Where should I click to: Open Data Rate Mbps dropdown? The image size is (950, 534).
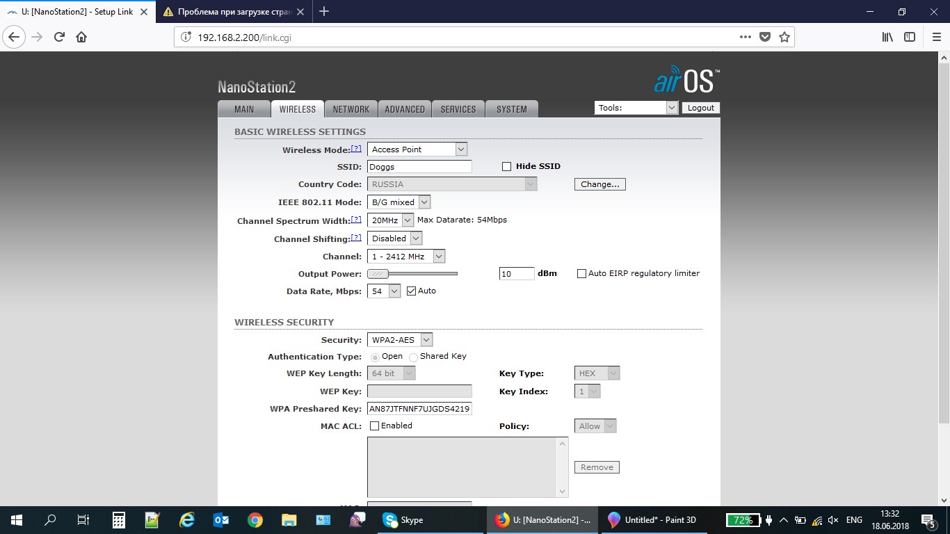[x=384, y=291]
